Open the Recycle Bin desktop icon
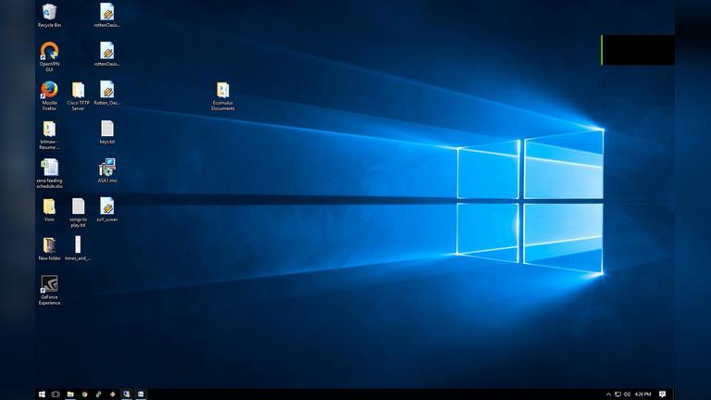The height and width of the screenshot is (400, 711). (x=49, y=16)
